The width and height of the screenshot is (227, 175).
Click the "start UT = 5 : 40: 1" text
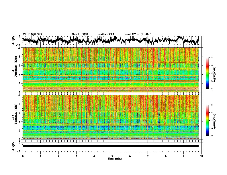[138, 34]
